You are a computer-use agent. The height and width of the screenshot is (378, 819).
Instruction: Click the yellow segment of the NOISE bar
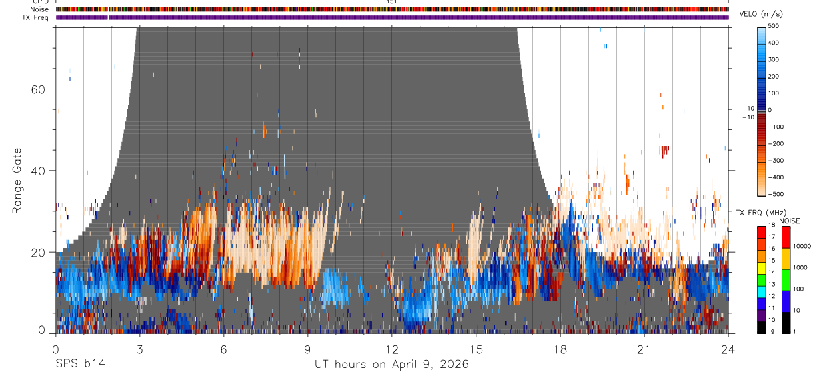[786, 259]
